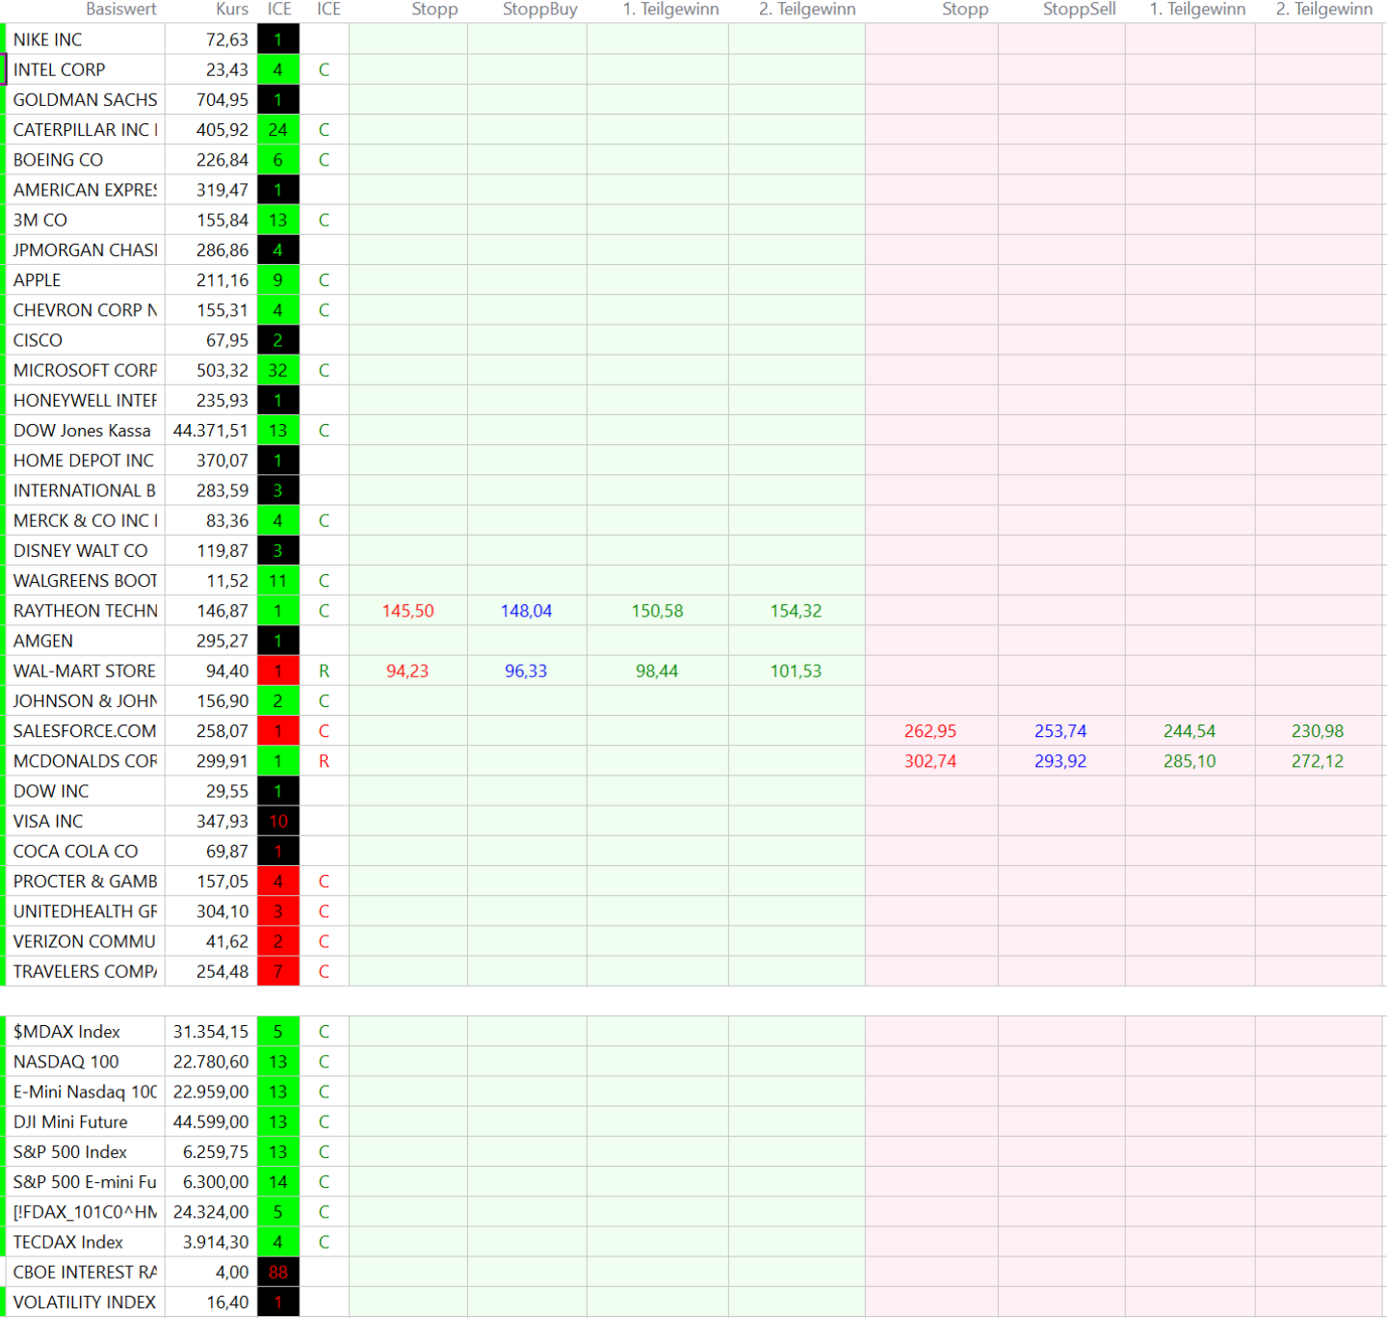Select the black ICE cell showing 88

[x=278, y=1272]
